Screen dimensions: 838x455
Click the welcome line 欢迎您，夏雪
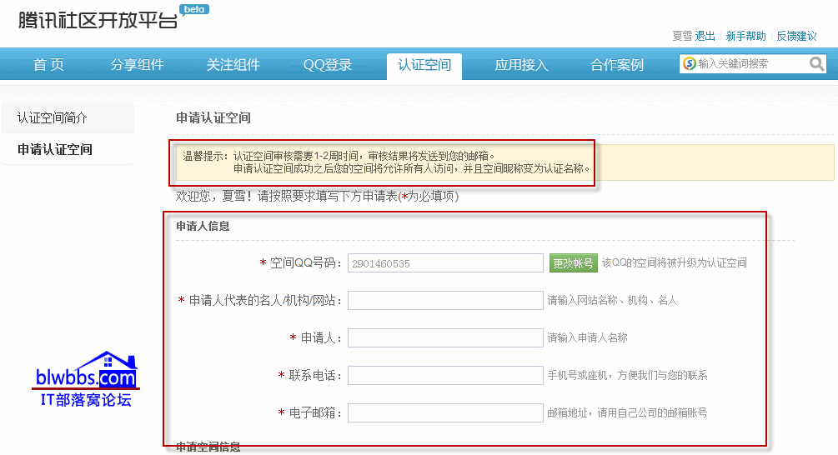tap(317, 196)
